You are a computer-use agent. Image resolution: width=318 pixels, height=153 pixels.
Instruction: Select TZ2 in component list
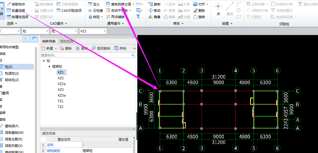60,107
